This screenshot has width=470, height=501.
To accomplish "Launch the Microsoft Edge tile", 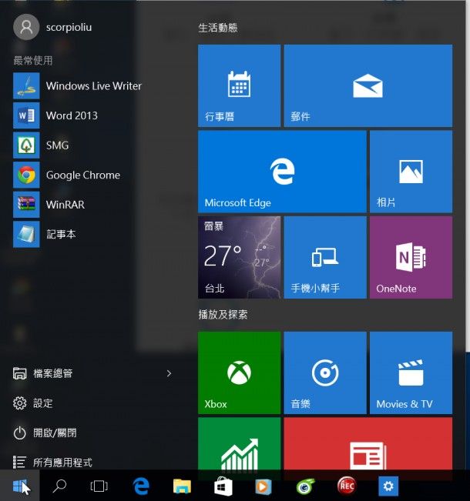I will pos(282,172).
